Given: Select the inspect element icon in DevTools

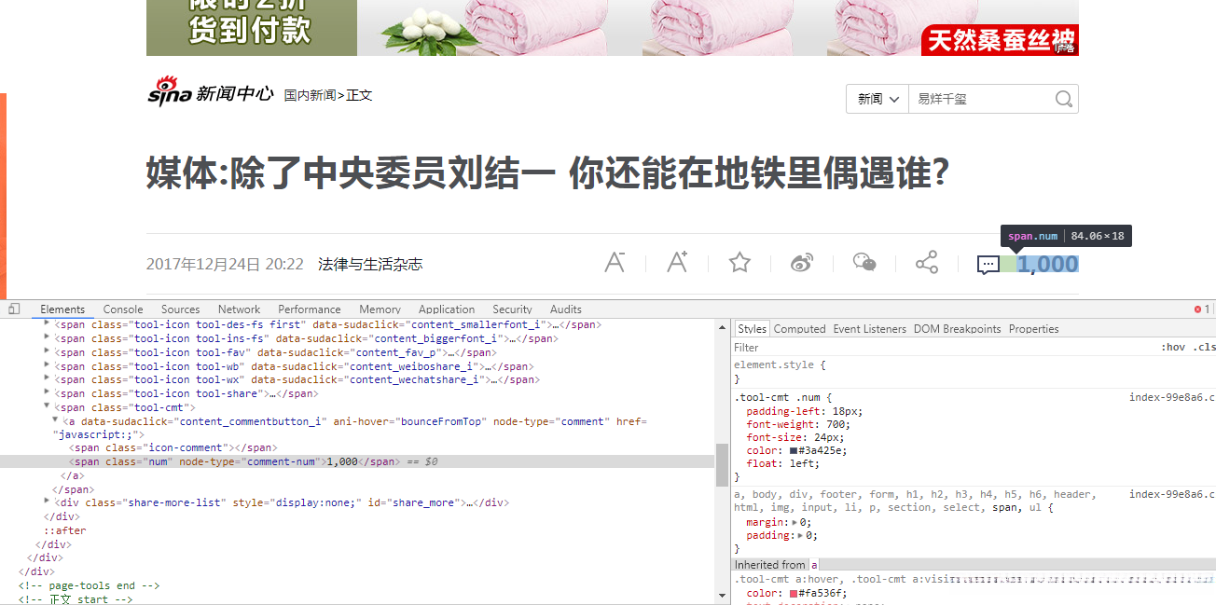Looking at the screenshot, I should (13, 308).
